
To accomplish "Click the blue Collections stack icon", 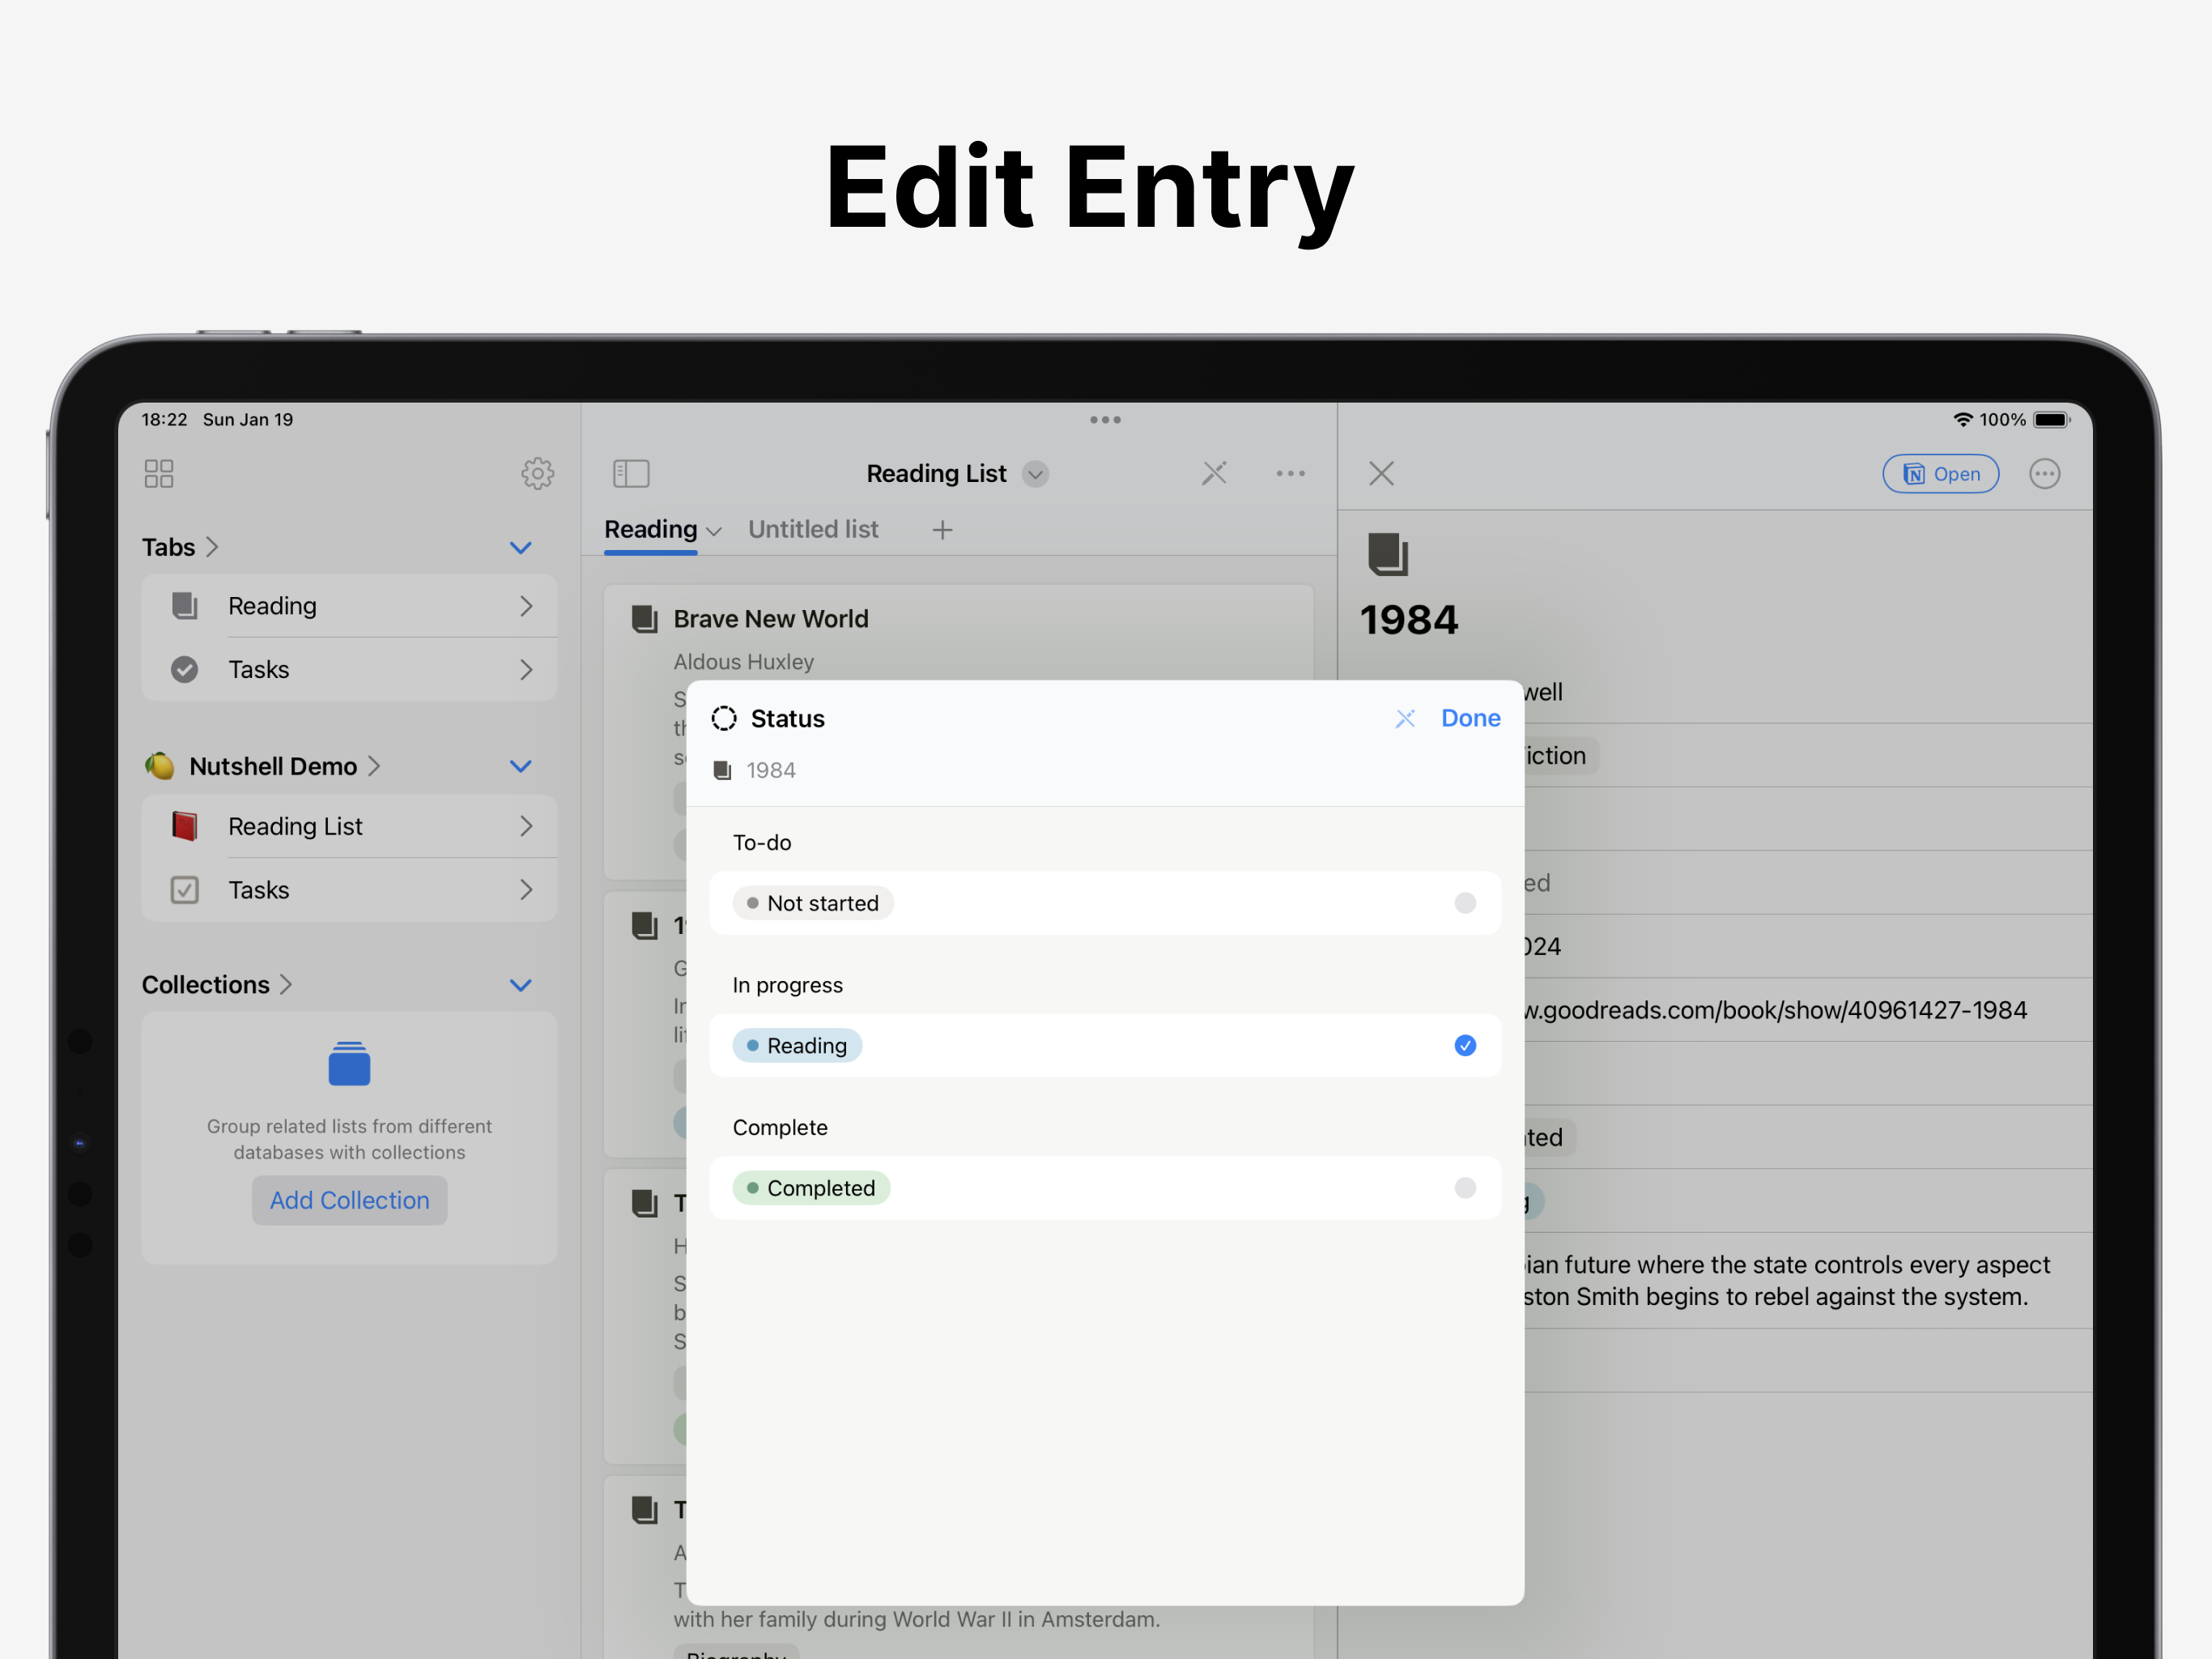I will click(349, 1064).
